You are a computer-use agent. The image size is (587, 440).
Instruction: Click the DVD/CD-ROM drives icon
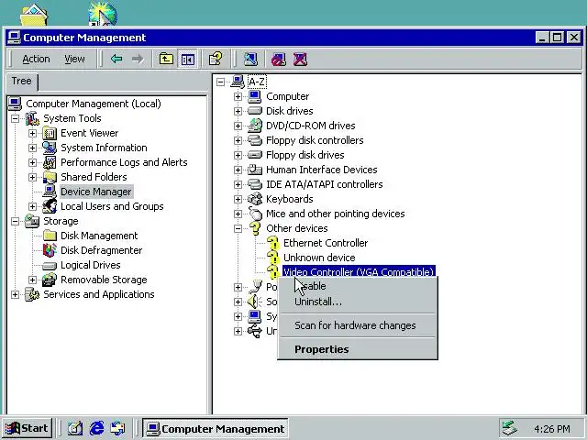pos(255,126)
